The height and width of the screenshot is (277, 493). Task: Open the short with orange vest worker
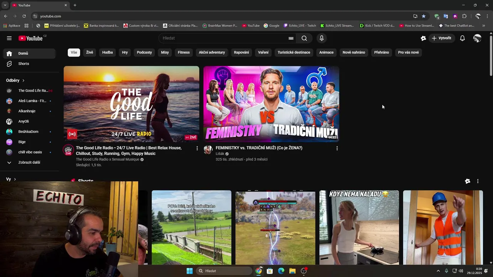click(x=443, y=227)
